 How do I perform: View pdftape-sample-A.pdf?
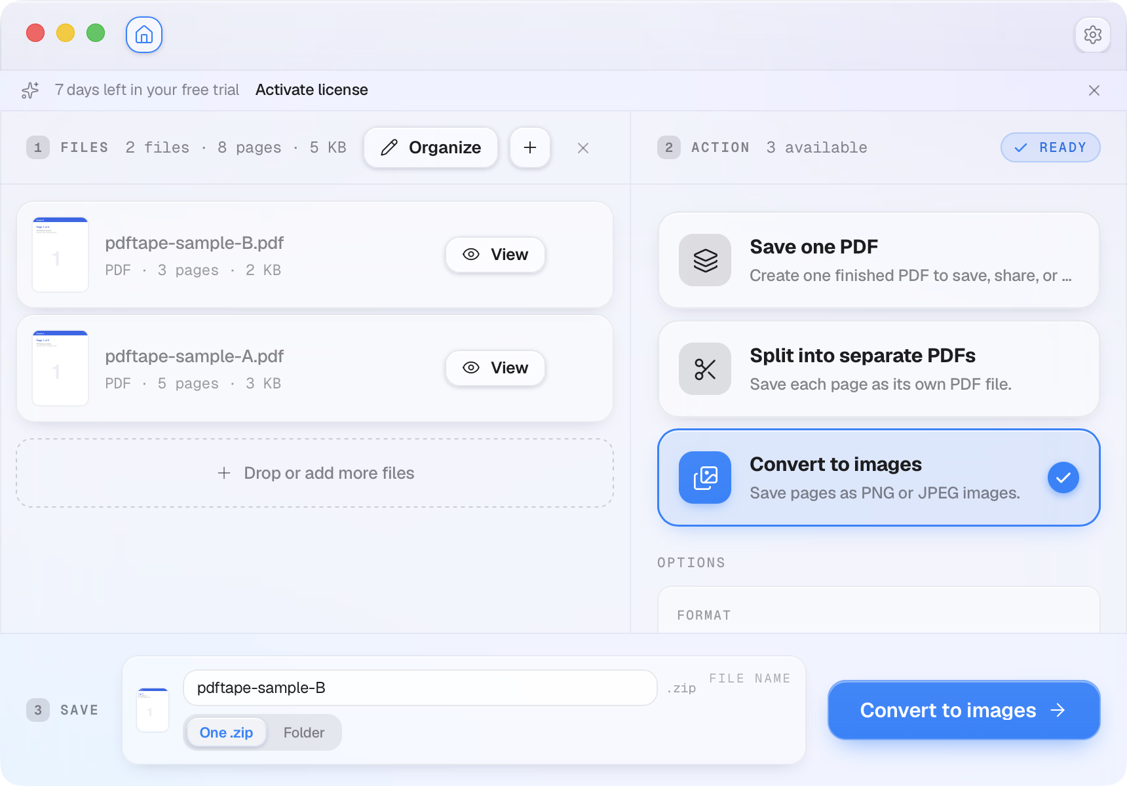pos(495,368)
